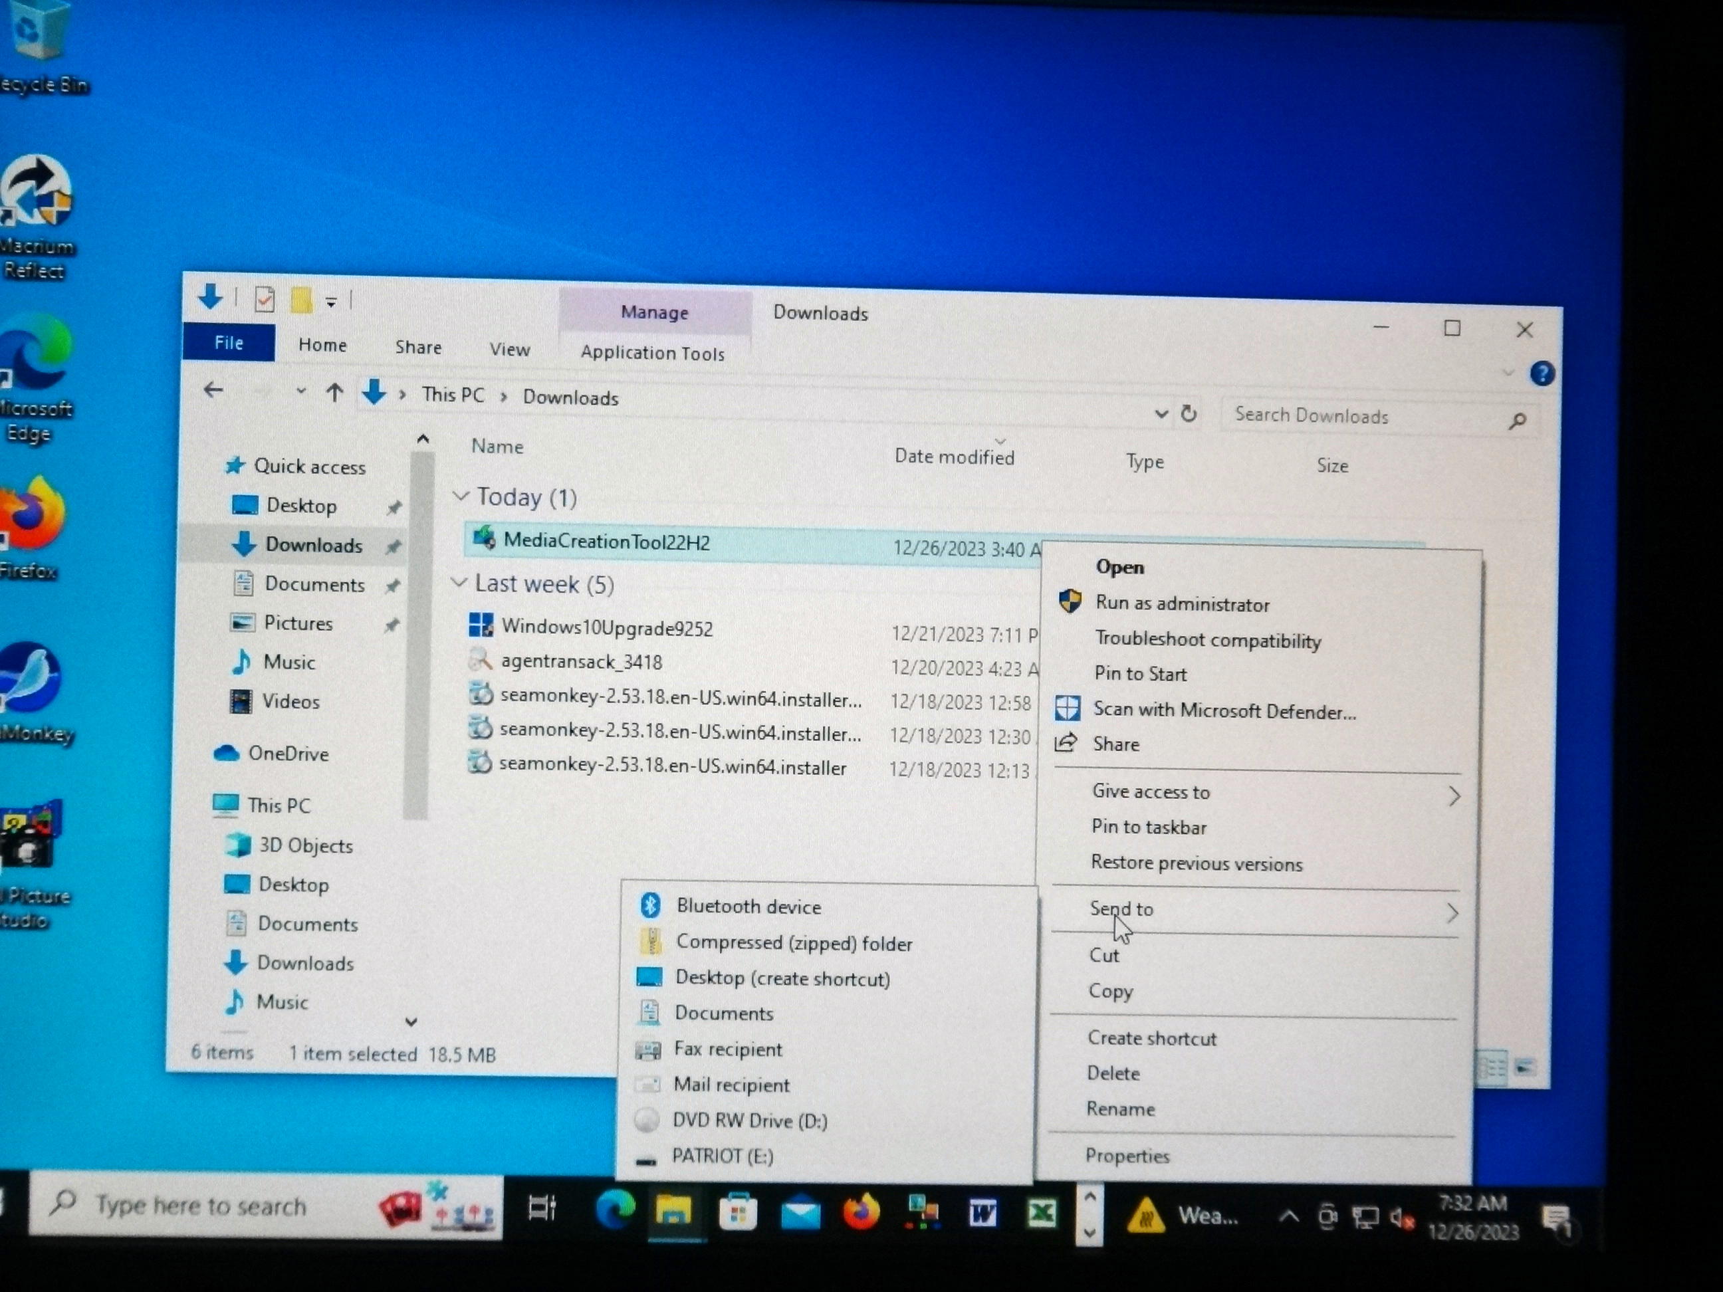Click Task View taskbar button

click(542, 1208)
